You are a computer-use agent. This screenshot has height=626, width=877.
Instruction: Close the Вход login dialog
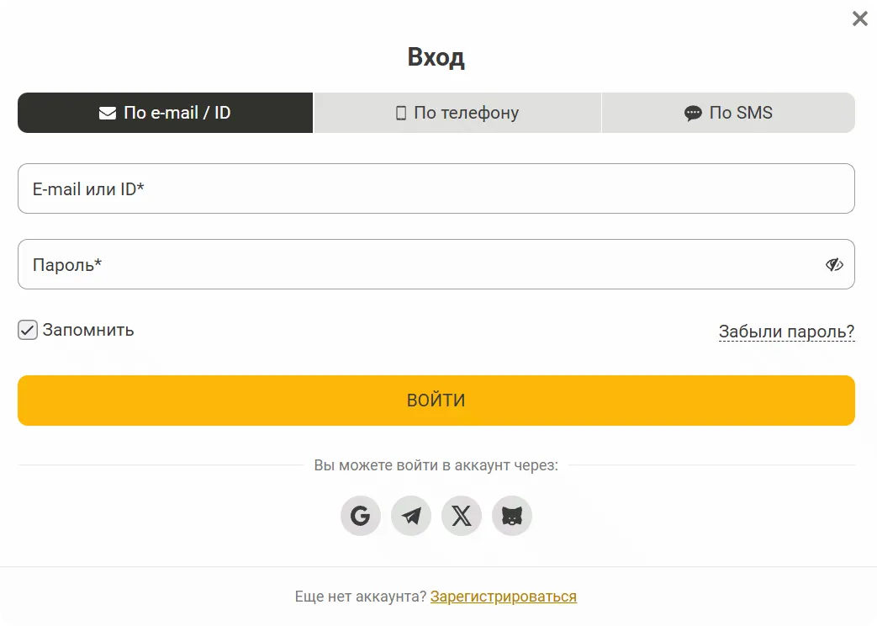tap(859, 19)
